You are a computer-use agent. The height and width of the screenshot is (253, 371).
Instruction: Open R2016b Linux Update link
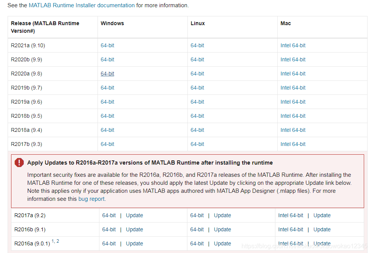tap(222, 230)
